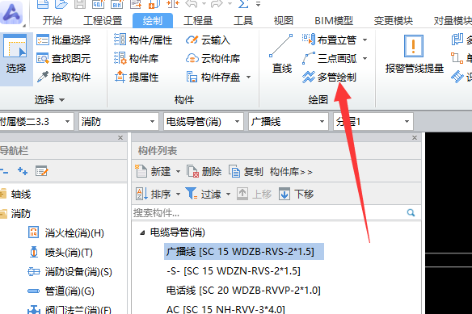Screen dimensions: 472x314
Task: Click the search magnifier in 构件列表
Action: tap(411, 213)
